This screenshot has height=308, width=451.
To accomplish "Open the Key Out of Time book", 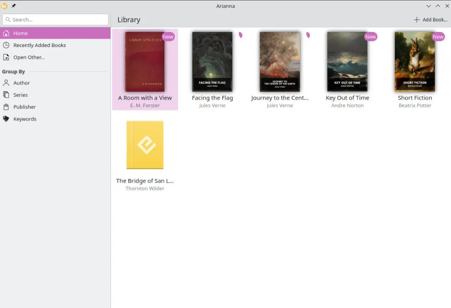I will point(347,62).
